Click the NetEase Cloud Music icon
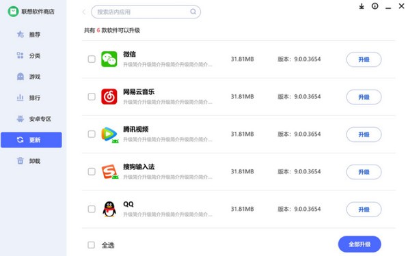This screenshot has height=256, width=410. tap(109, 96)
